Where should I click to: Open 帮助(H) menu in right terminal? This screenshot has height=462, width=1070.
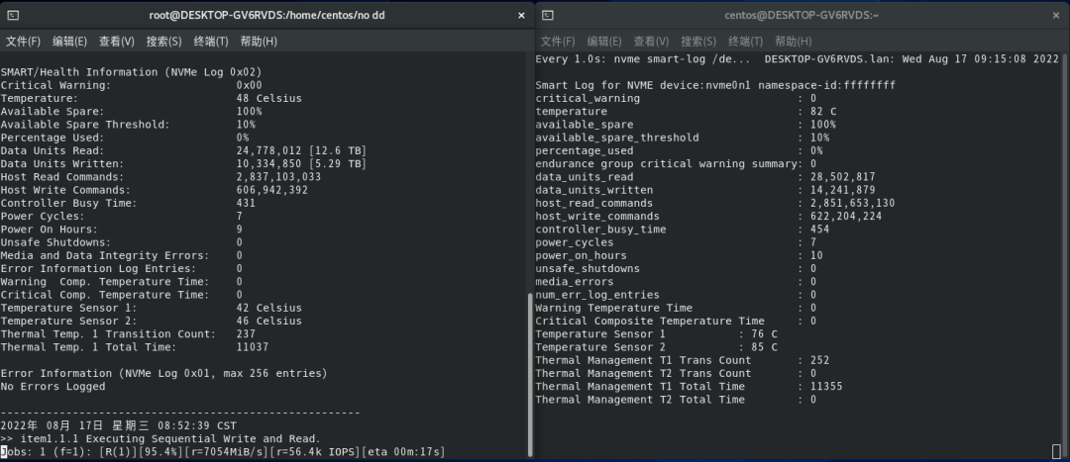coord(794,42)
